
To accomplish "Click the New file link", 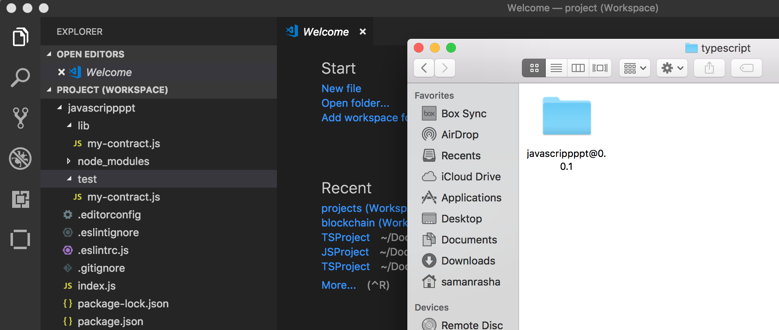I will 341,88.
